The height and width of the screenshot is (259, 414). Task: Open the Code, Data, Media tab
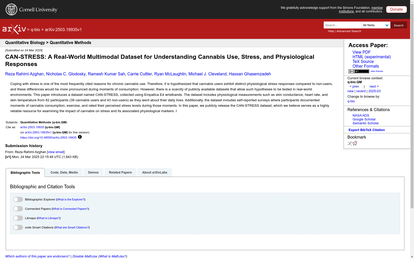(64, 172)
